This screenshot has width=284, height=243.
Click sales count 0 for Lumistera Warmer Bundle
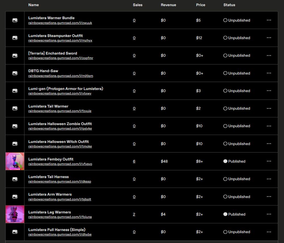pos(134,20)
